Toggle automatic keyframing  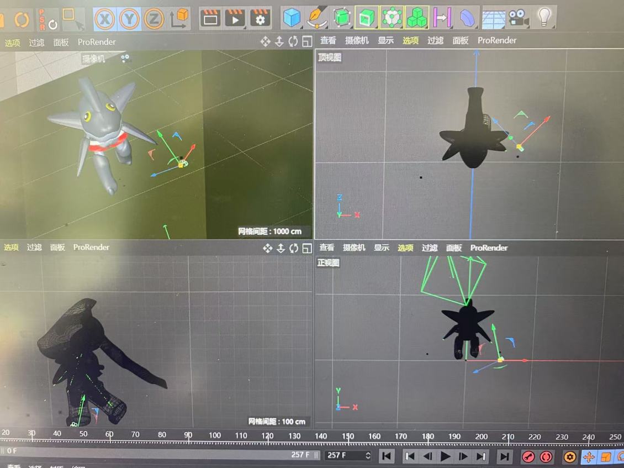[546, 457]
